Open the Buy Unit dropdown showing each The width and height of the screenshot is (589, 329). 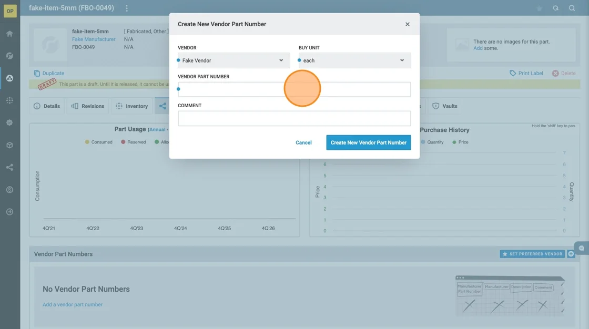tap(354, 60)
